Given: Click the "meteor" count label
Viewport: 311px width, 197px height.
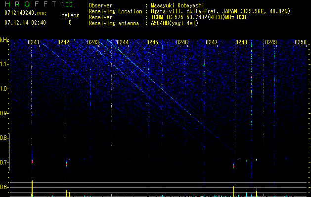Looking at the screenshot, I should [x=70, y=15].
